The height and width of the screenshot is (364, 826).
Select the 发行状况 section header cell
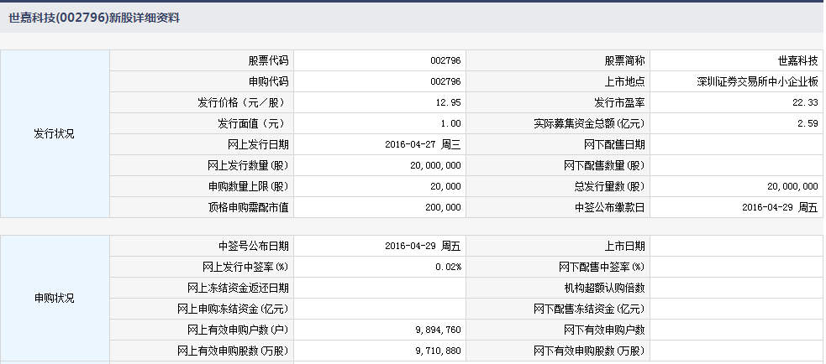[55, 134]
